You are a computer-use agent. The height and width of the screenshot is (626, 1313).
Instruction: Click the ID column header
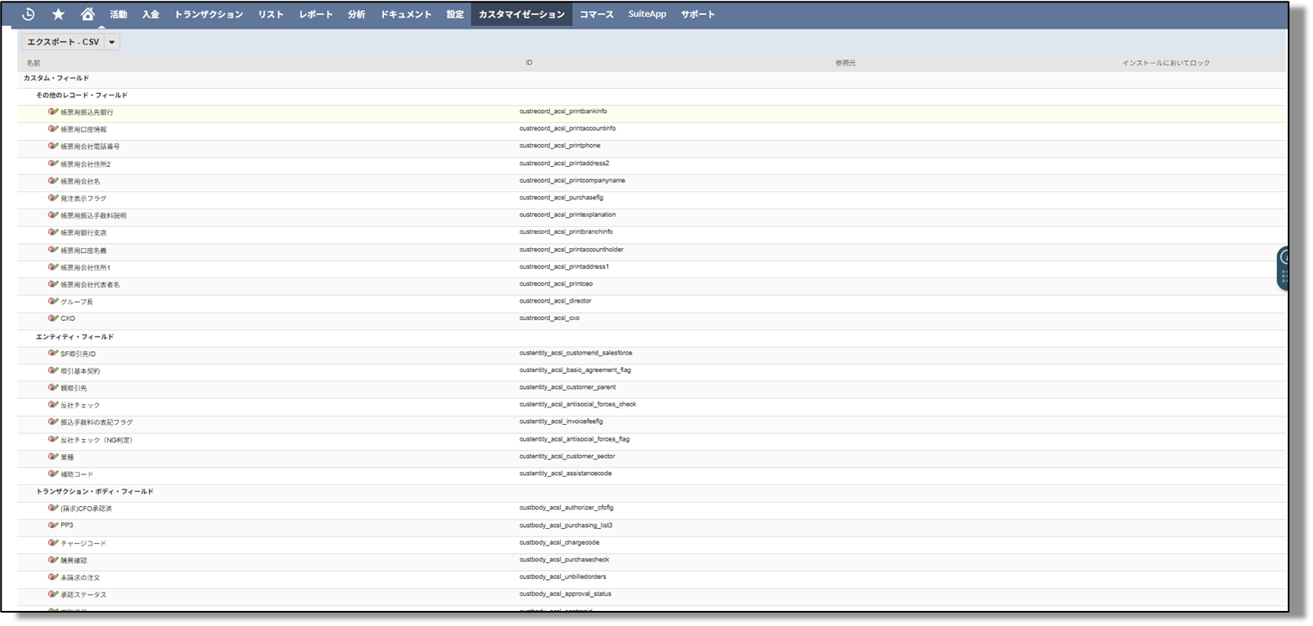(529, 63)
